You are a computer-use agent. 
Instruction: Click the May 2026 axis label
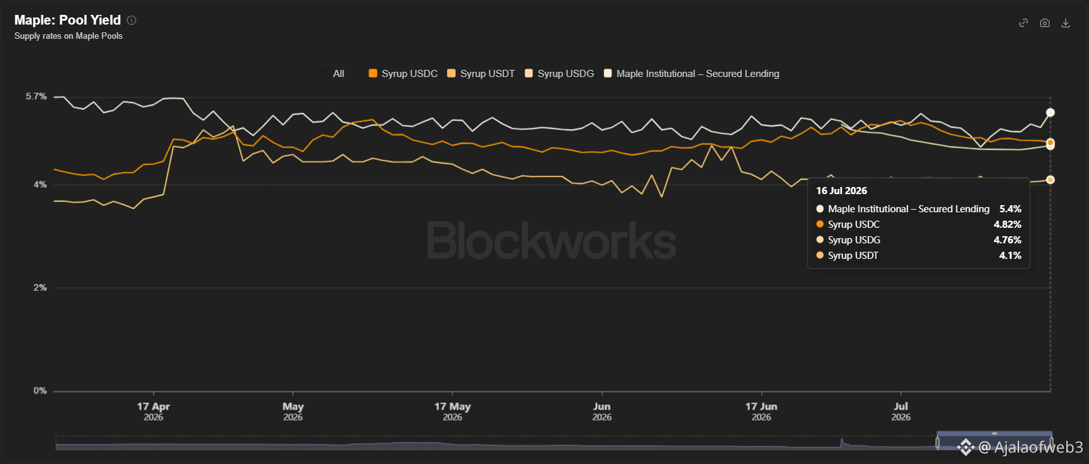[293, 412]
